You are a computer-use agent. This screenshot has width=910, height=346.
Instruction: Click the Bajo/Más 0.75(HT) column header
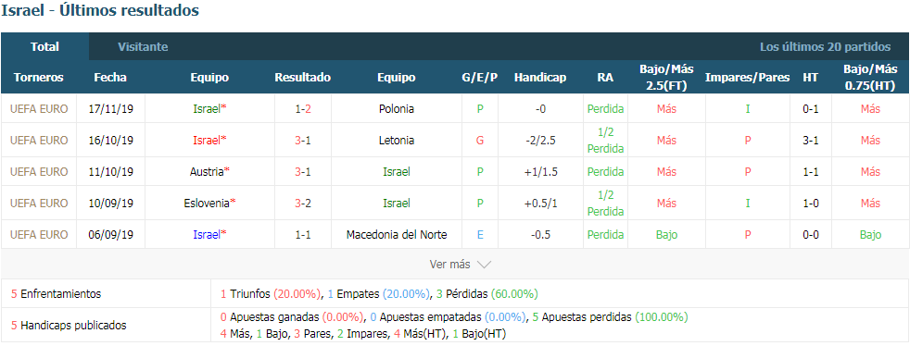[870, 77]
